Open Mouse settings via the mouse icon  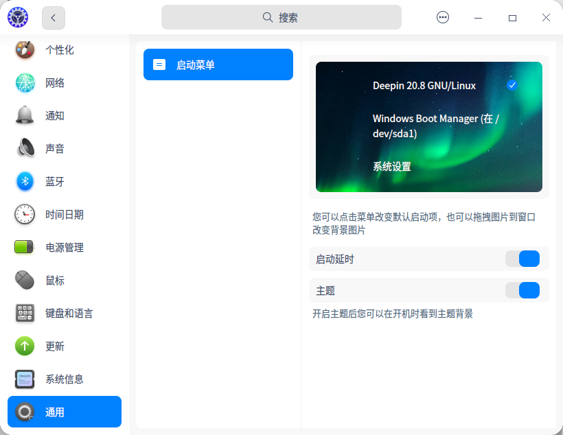pos(25,280)
